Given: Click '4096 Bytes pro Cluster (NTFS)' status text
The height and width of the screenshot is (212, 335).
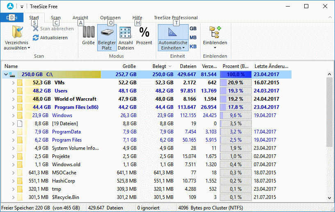Looking at the screenshot, I should point(210,208).
